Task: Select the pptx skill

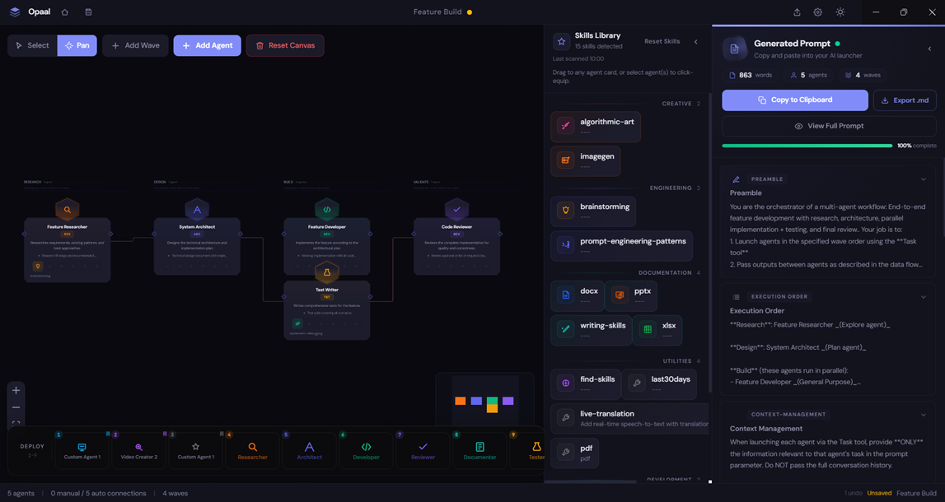Action: 631,295
